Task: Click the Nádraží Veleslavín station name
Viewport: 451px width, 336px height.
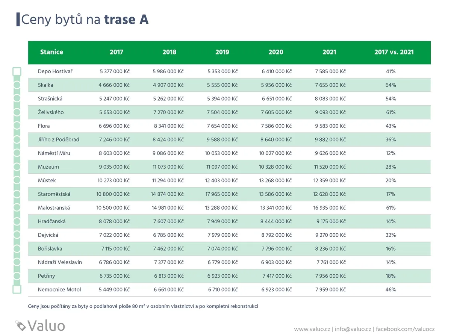Action: [60, 262]
